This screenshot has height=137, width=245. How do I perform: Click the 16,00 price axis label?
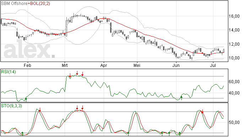coord(234,16)
